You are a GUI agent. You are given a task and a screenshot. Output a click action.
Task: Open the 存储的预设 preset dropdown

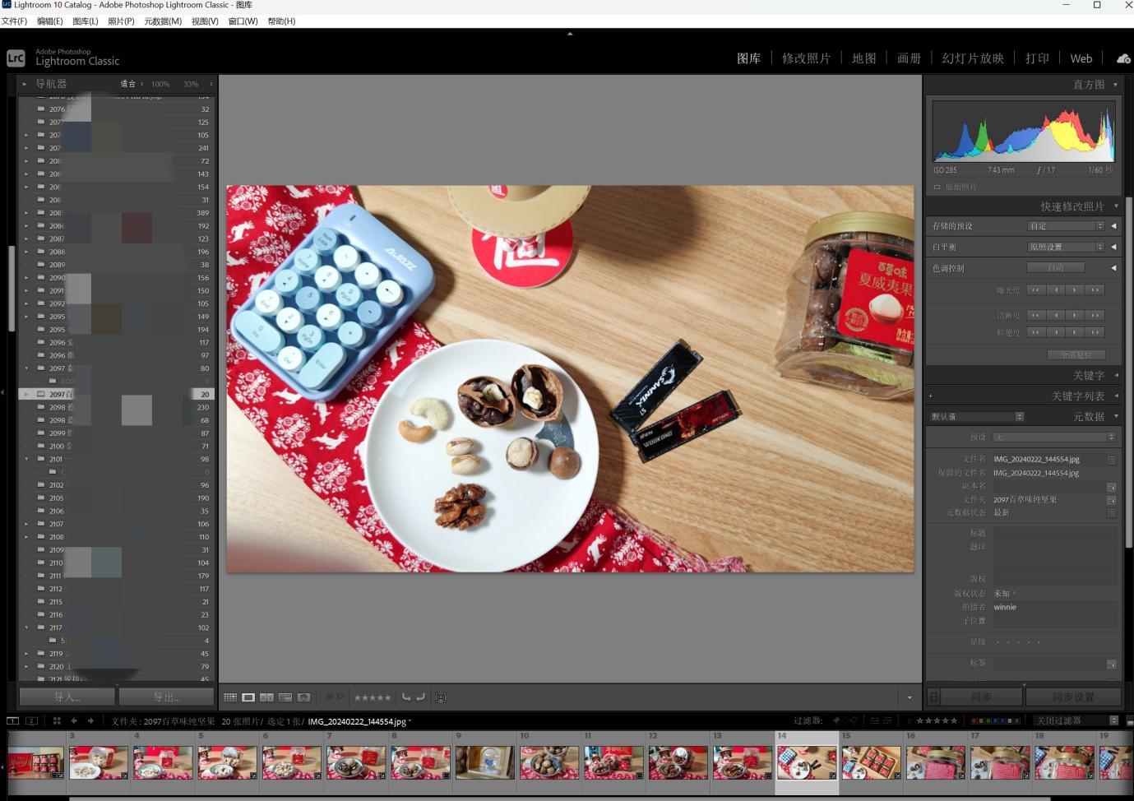[x=1066, y=225]
